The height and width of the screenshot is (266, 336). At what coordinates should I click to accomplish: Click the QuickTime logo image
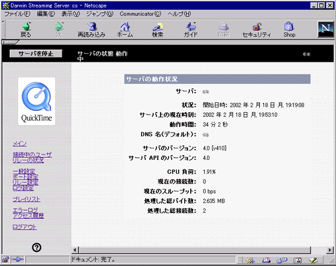(36, 101)
